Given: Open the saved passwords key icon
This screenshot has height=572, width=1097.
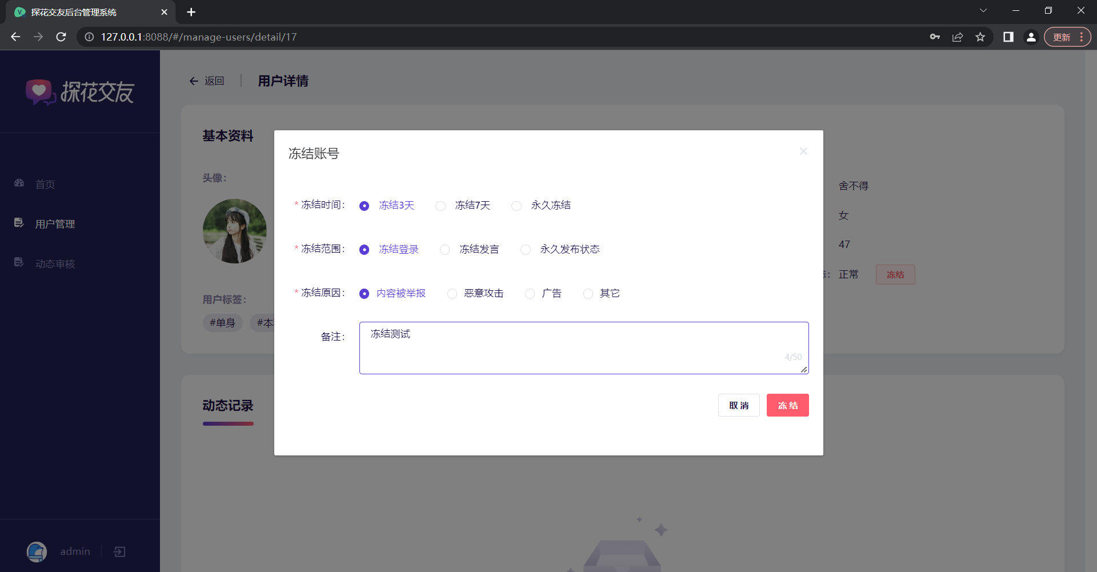Looking at the screenshot, I should [x=935, y=37].
